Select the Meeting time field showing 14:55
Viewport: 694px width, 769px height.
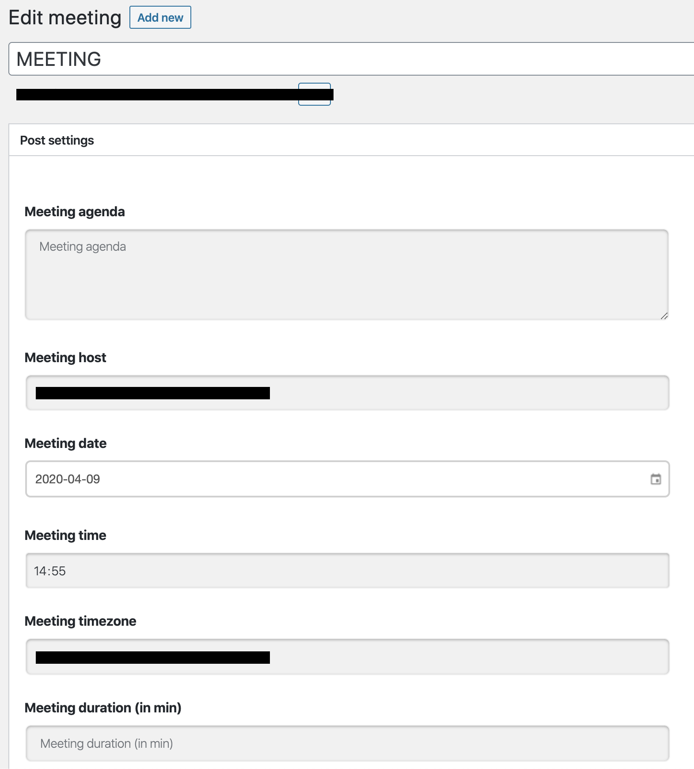[347, 571]
